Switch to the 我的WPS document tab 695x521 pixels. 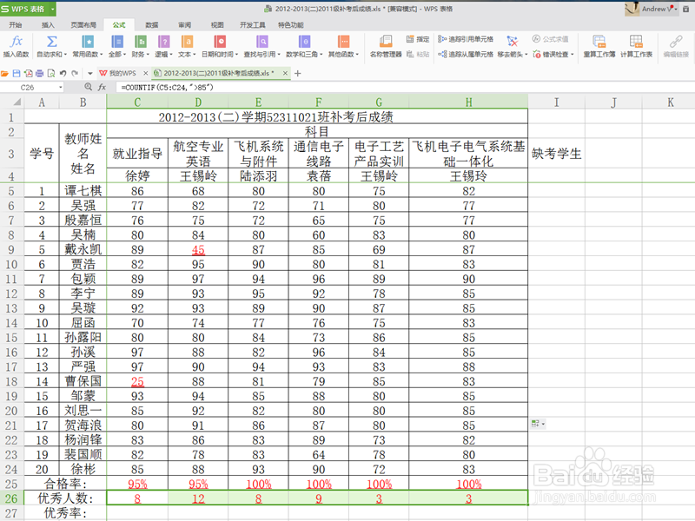tap(118, 73)
